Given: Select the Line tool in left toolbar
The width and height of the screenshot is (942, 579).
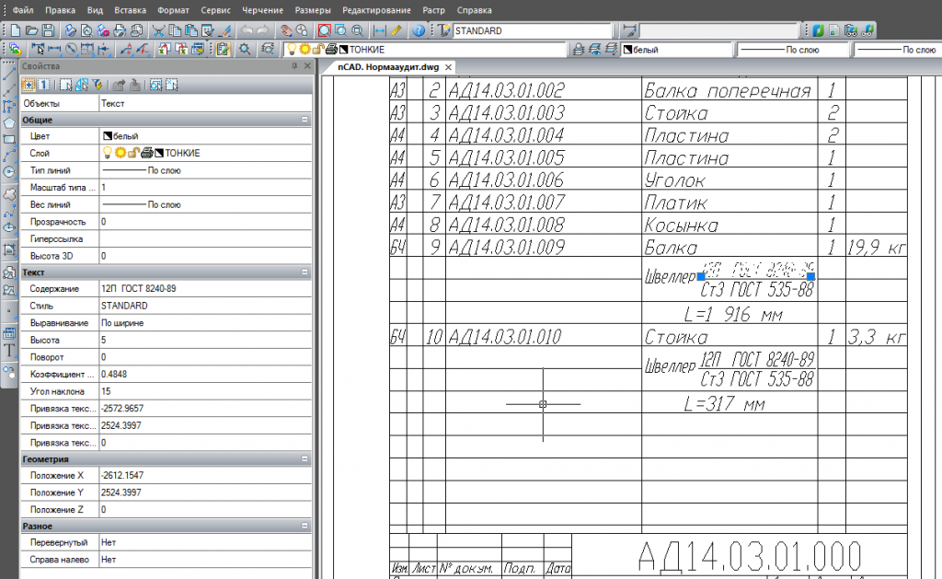Looking at the screenshot, I should point(9,74).
